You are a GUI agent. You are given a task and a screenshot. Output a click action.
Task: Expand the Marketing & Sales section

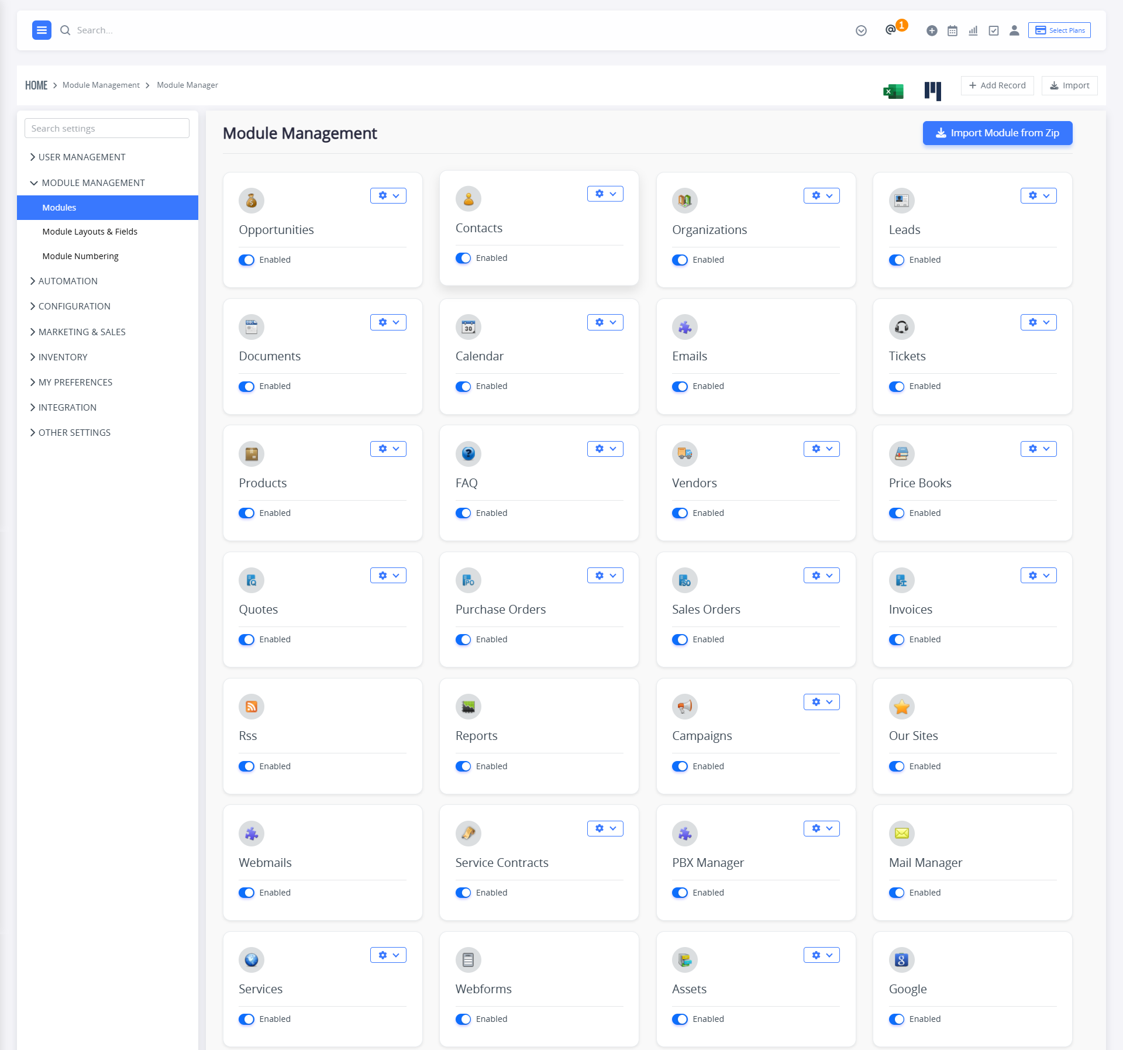tap(78, 332)
